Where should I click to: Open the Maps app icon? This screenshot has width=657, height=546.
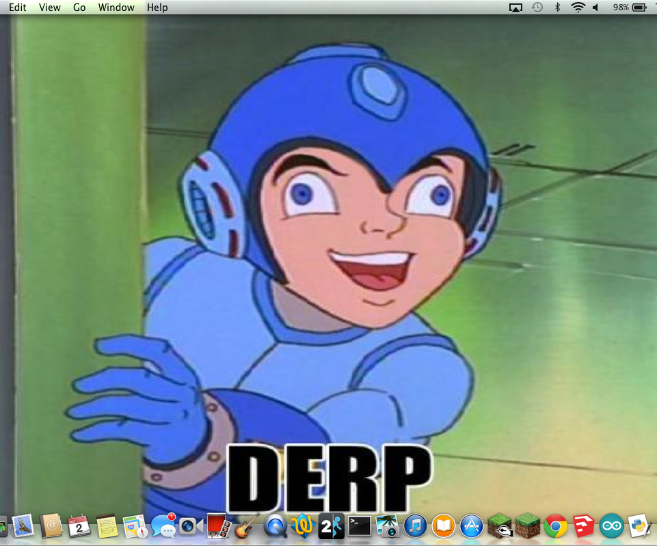135,526
